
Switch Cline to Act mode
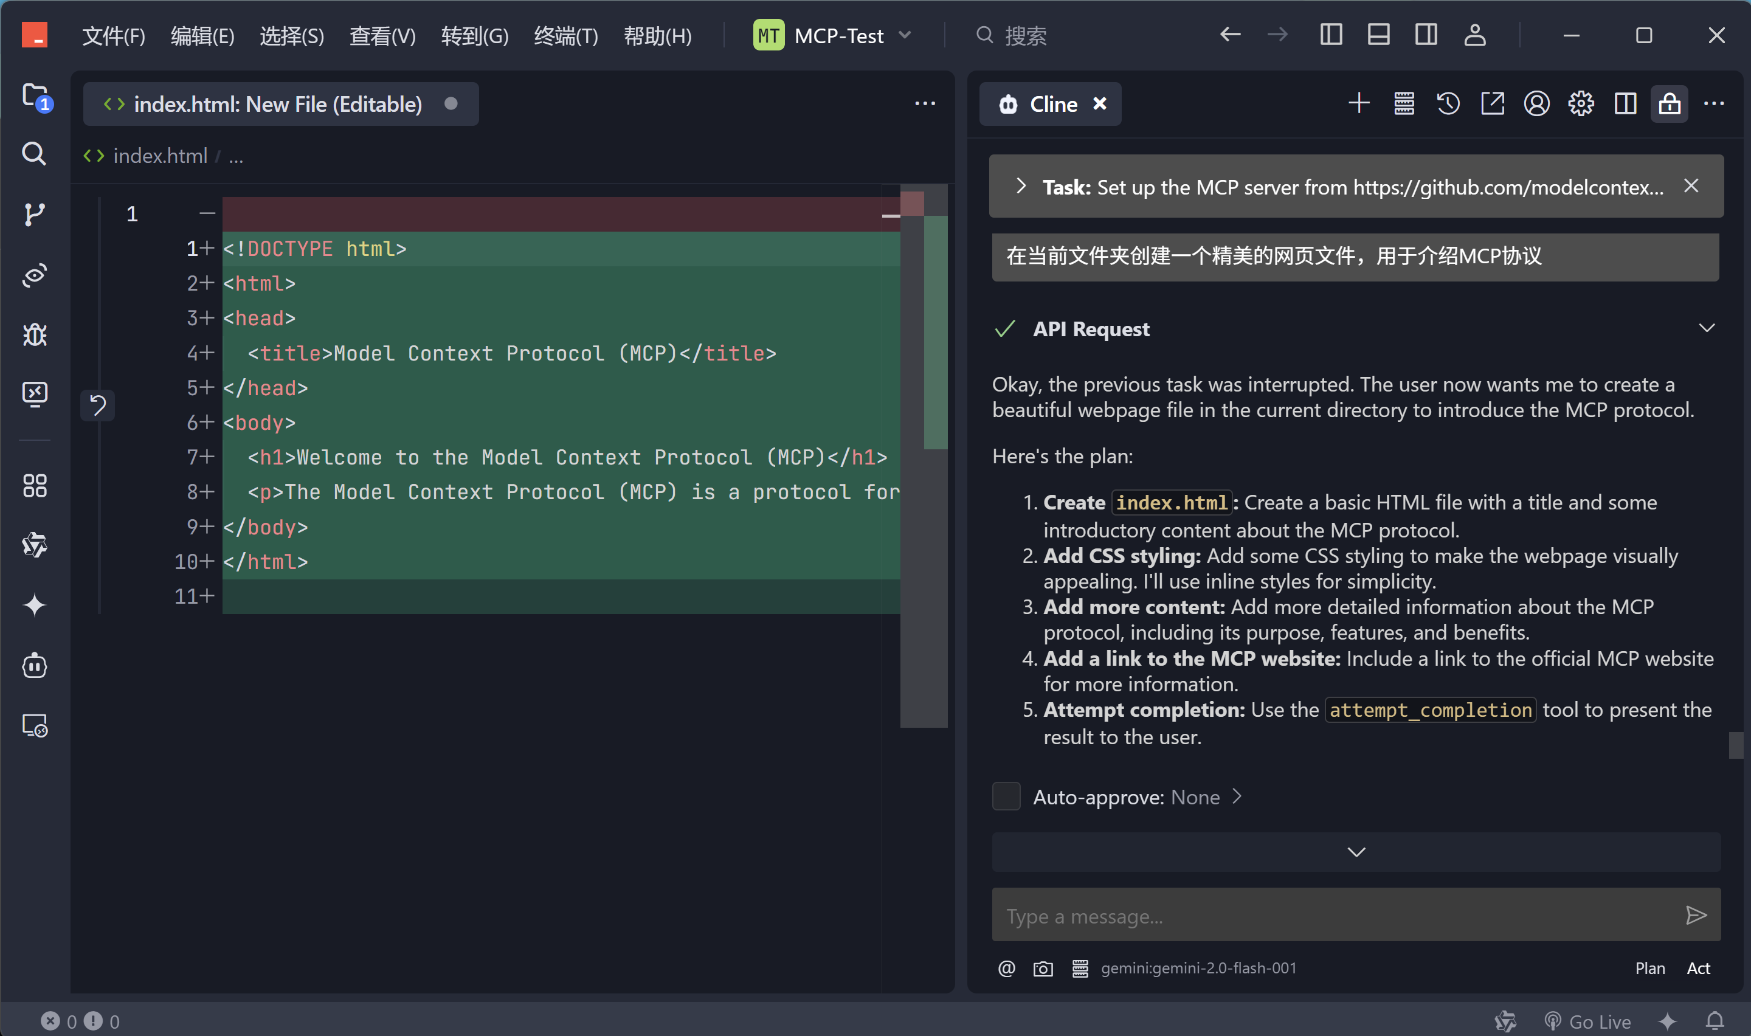point(1698,969)
